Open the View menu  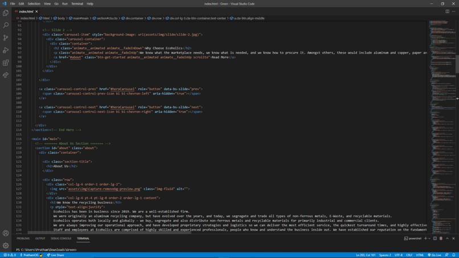47,4
